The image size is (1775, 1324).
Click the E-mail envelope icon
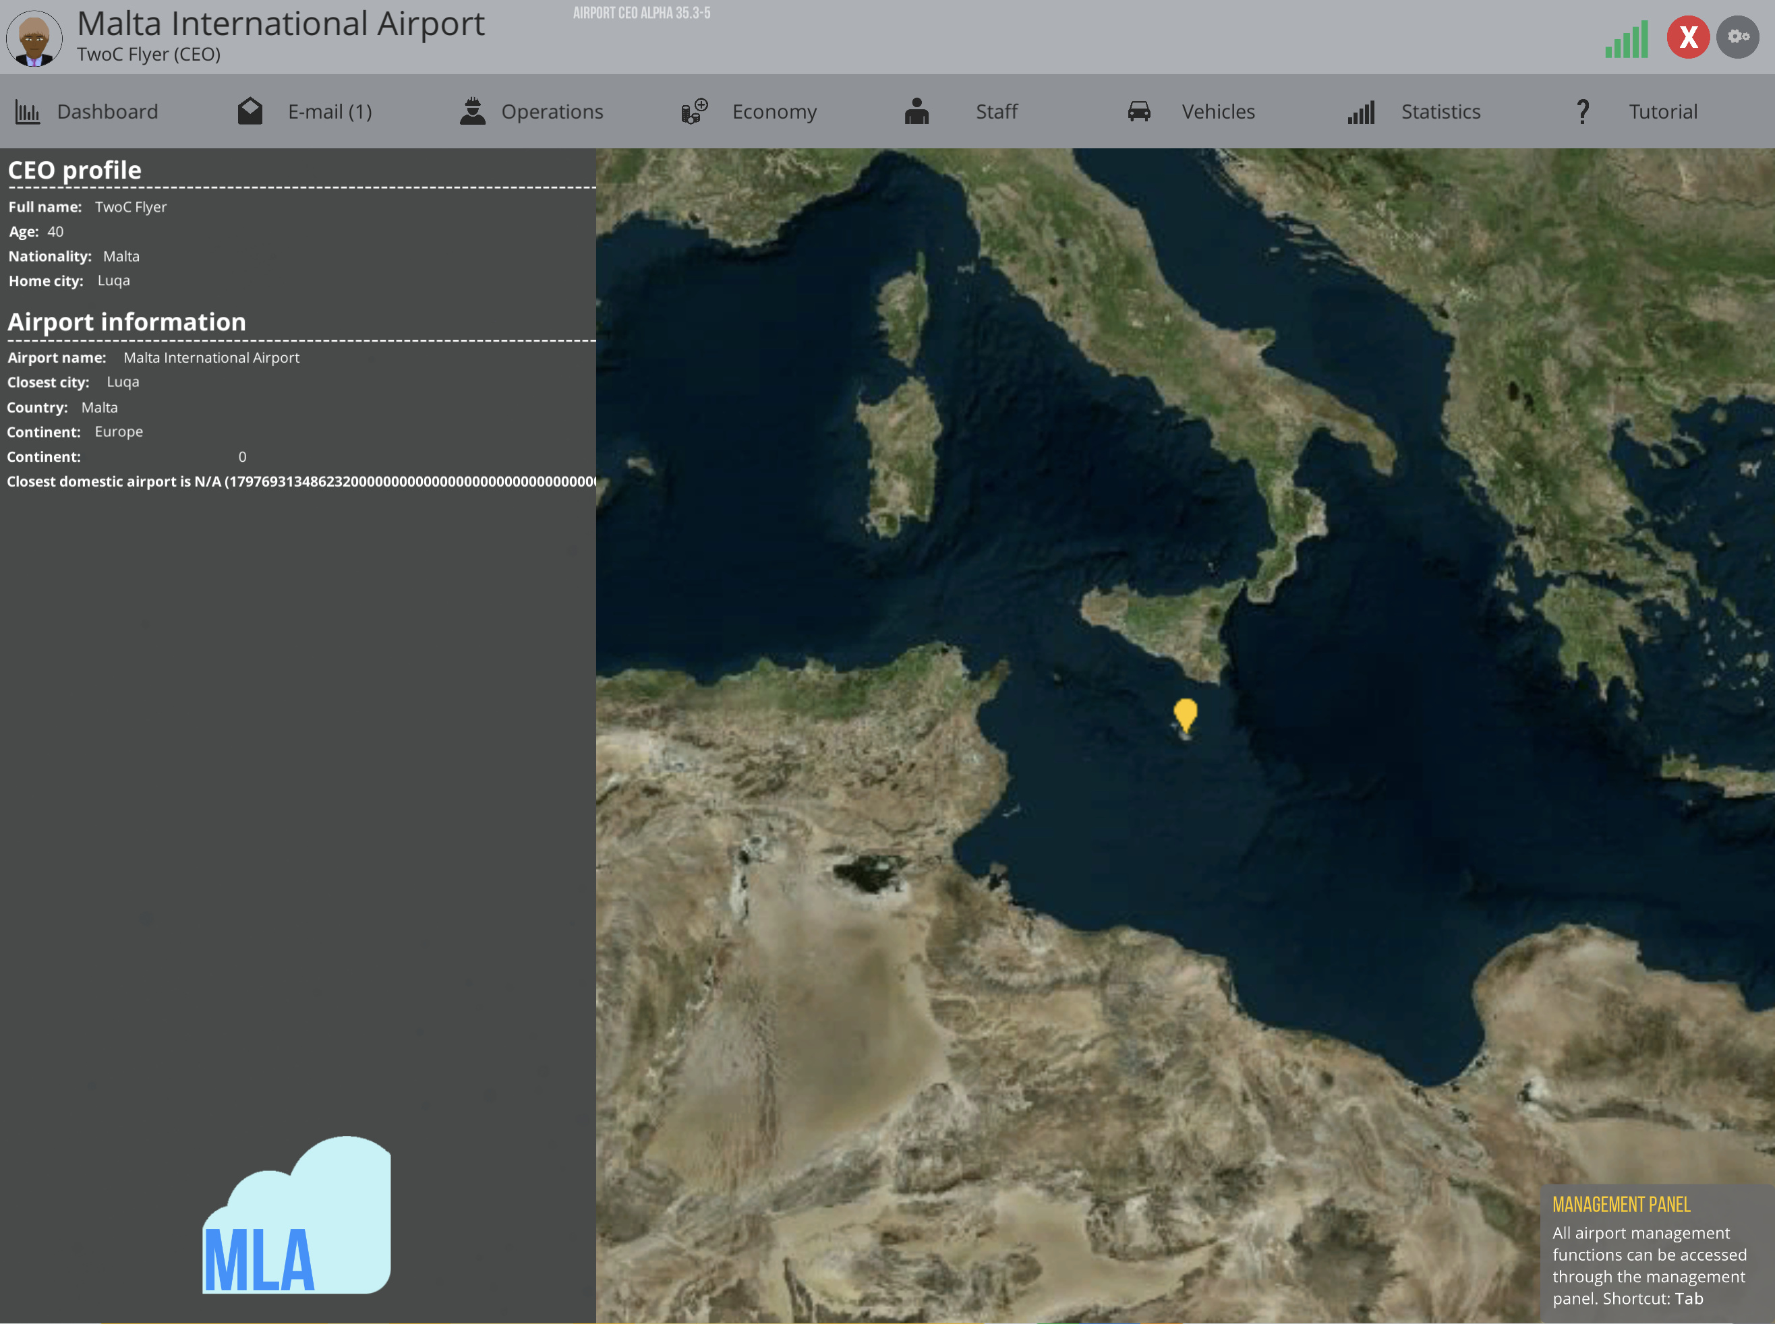[250, 111]
